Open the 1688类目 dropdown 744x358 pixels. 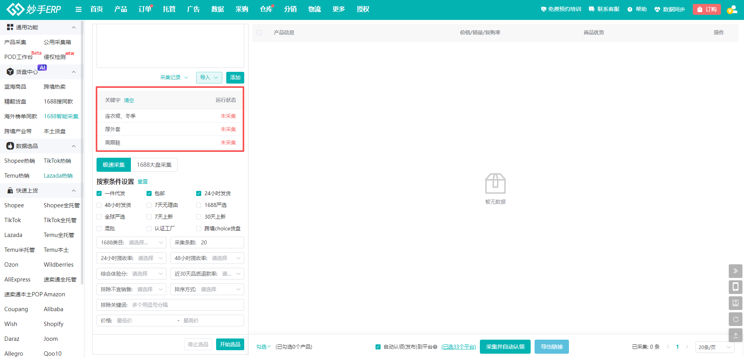coord(131,242)
